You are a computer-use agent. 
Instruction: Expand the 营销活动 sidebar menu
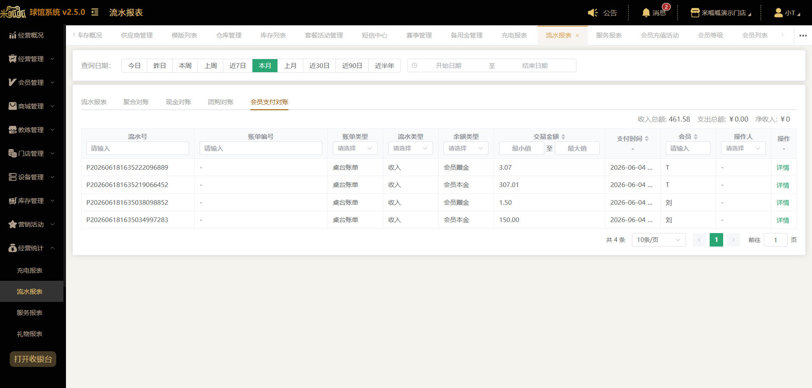[x=32, y=224]
